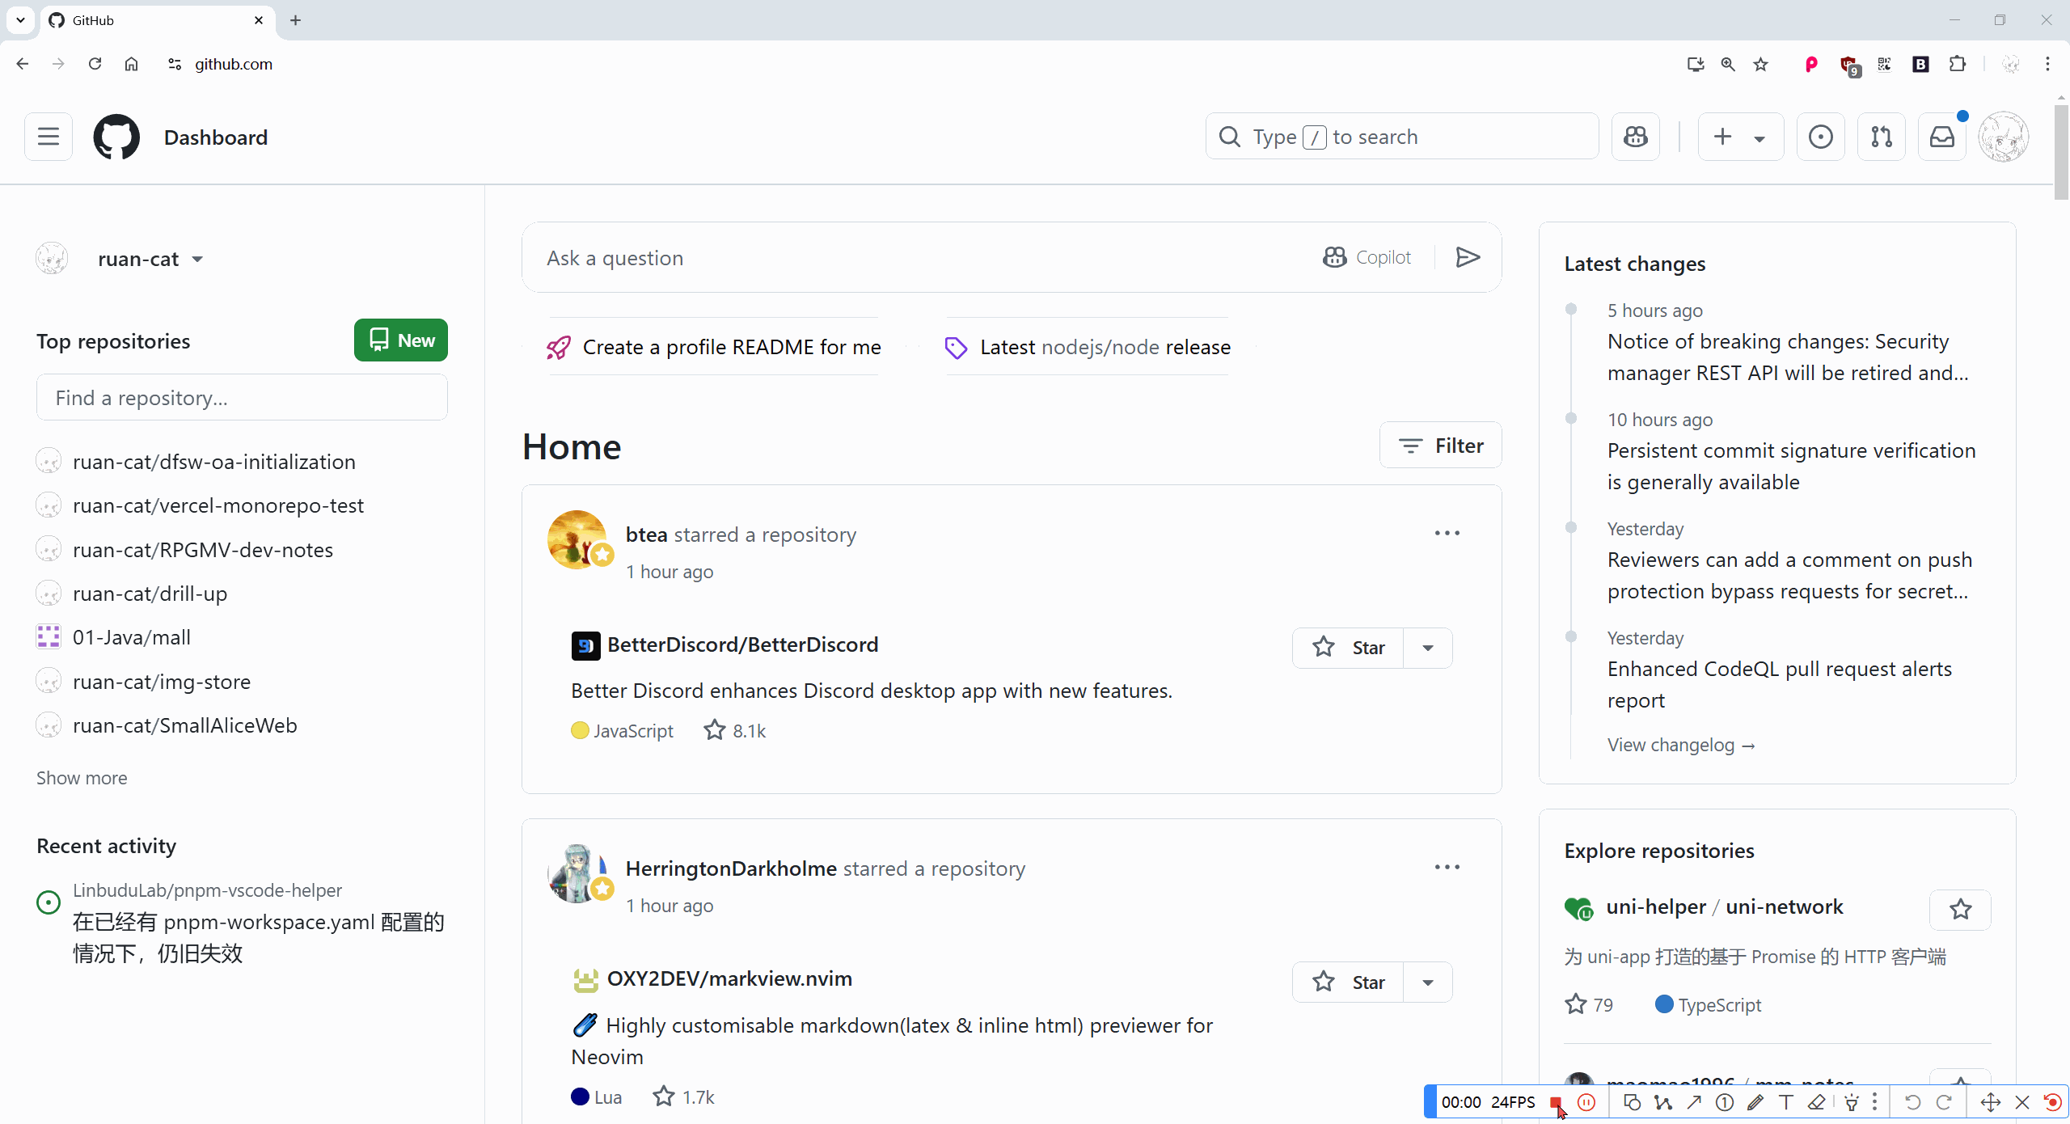
Task: Open options menu on HerringtonDarkholme feed card
Action: (1447, 867)
